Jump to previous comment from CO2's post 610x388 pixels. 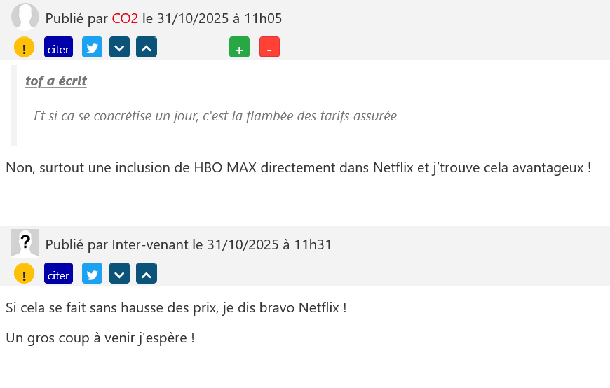pos(146,48)
